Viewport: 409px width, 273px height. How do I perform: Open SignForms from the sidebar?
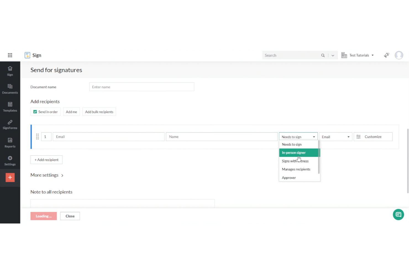pos(10,124)
